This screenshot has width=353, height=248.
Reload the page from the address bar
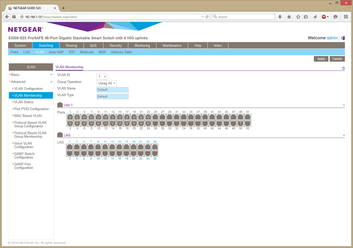[207, 17]
